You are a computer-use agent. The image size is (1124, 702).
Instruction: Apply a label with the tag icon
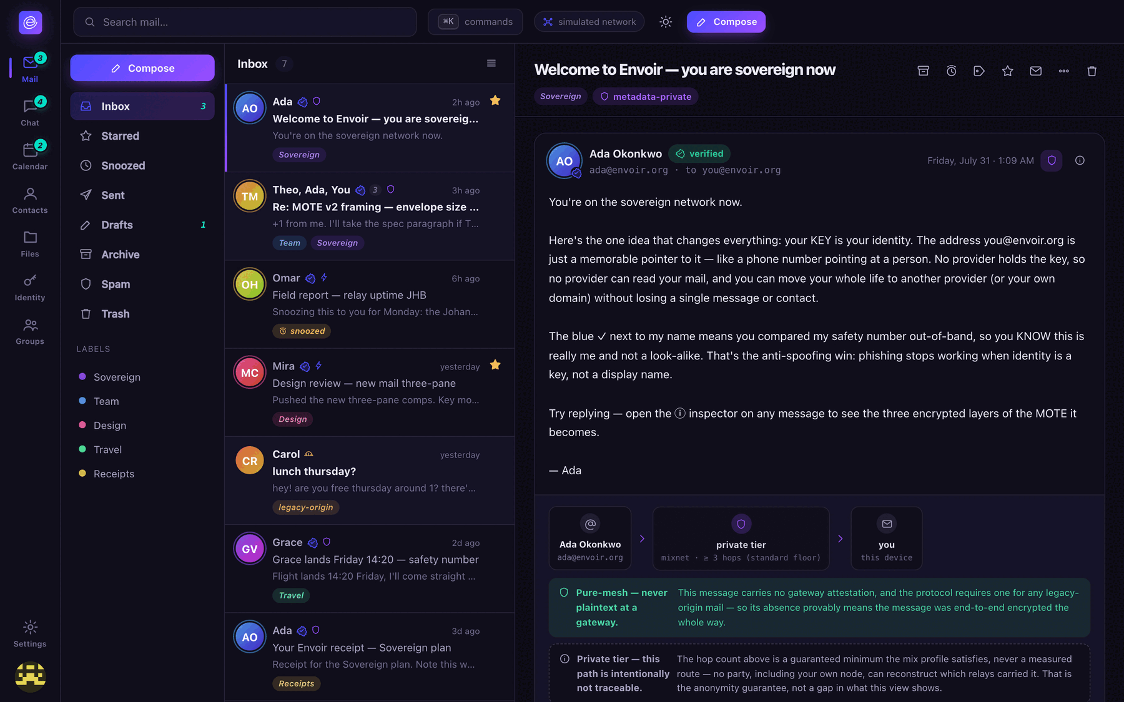[979, 71]
